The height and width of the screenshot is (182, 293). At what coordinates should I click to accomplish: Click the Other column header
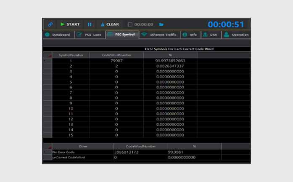pos(83,146)
